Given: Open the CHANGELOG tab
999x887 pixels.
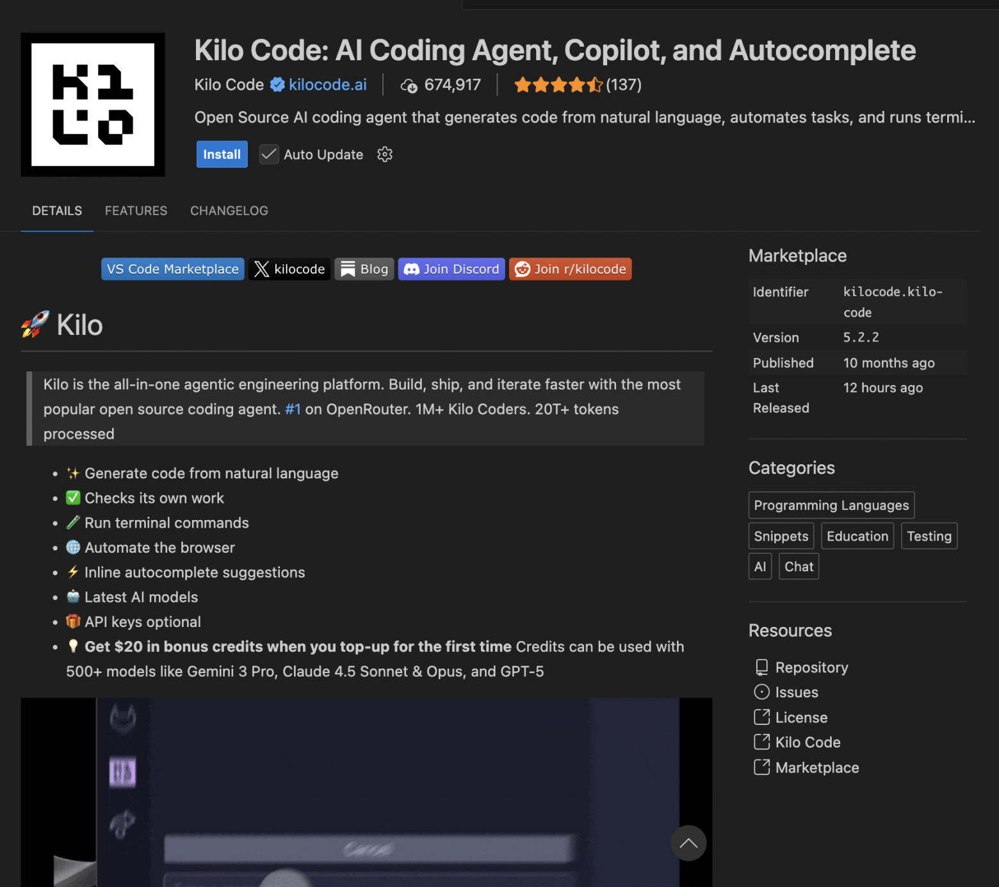Looking at the screenshot, I should click(229, 211).
